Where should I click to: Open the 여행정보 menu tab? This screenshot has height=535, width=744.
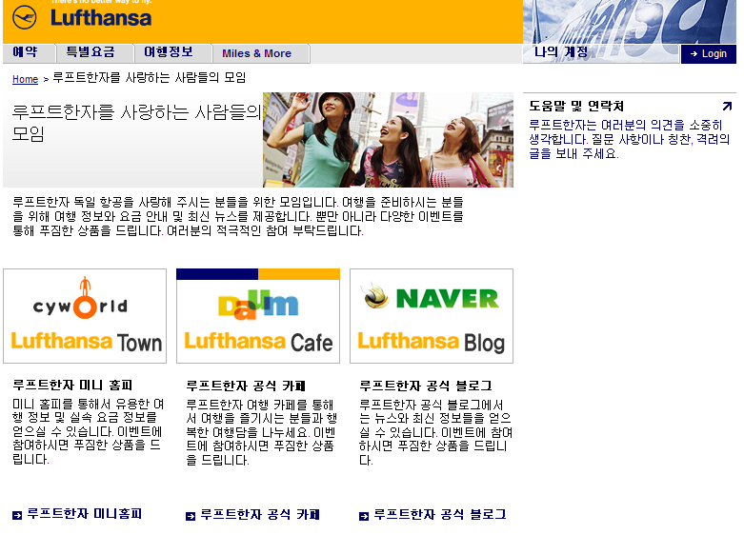pos(172,53)
